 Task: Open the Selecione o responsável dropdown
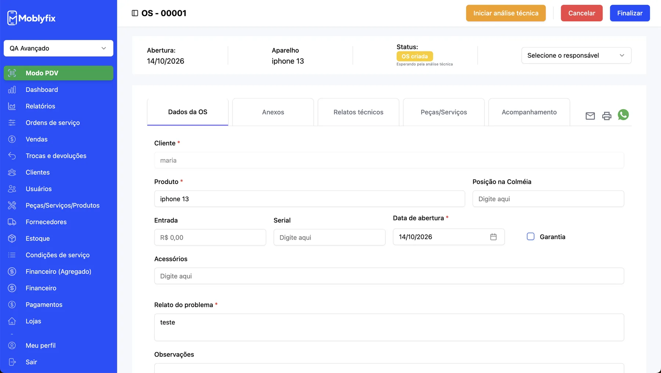(576, 55)
